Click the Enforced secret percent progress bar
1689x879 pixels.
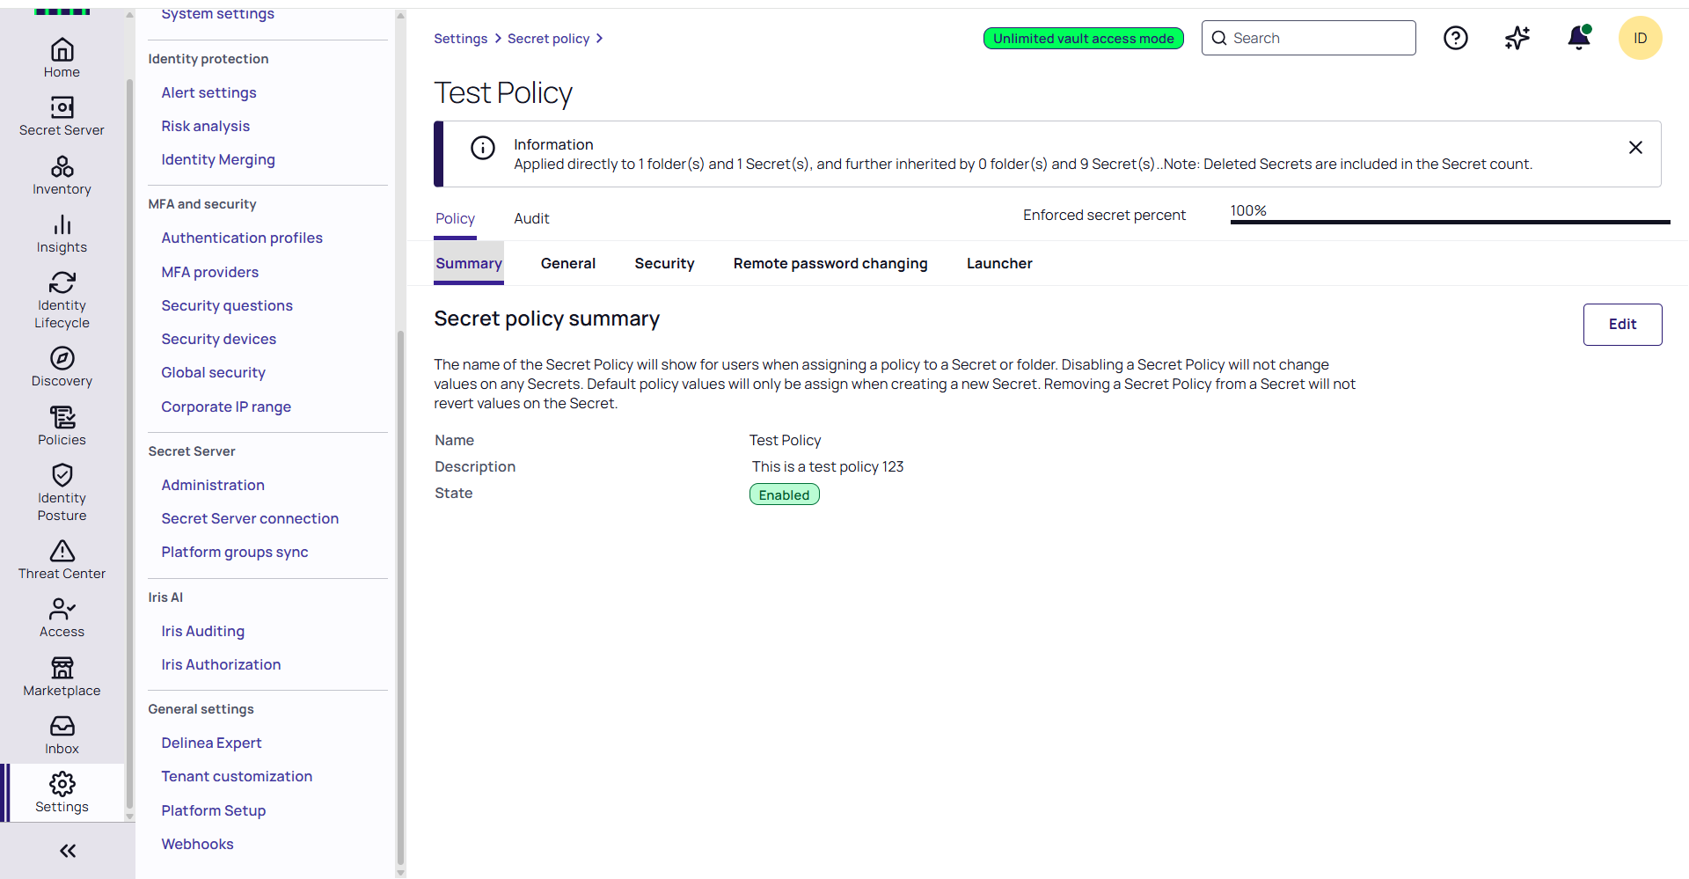1450,222
